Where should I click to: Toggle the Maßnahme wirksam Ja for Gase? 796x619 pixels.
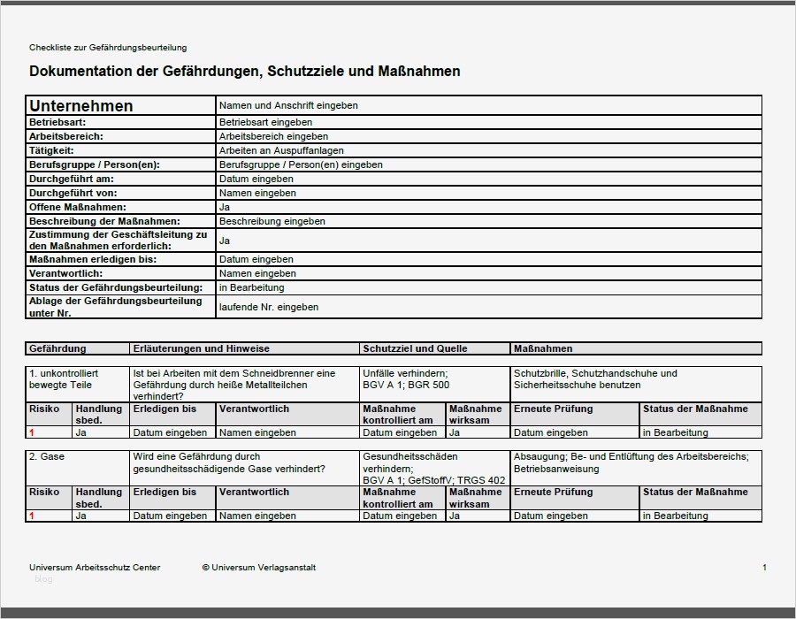[x=454, y=514]
